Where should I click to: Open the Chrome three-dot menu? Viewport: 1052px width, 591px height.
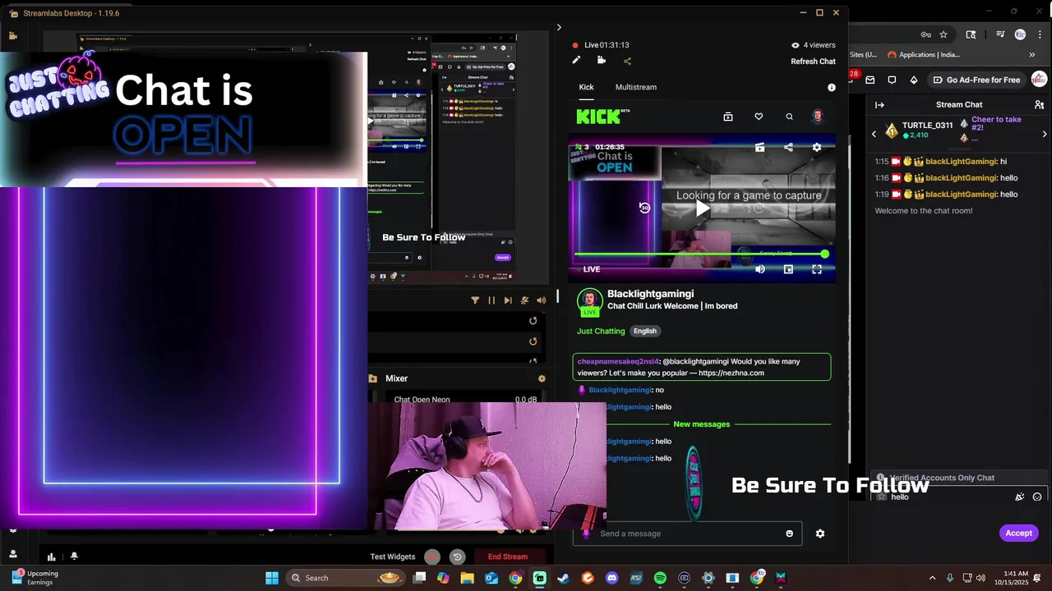[x=1040, y=34]
